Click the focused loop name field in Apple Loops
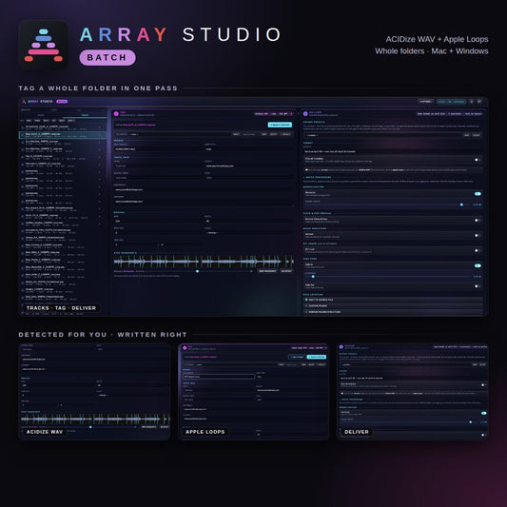Viewport: 507px width, 507px height. 219,377
